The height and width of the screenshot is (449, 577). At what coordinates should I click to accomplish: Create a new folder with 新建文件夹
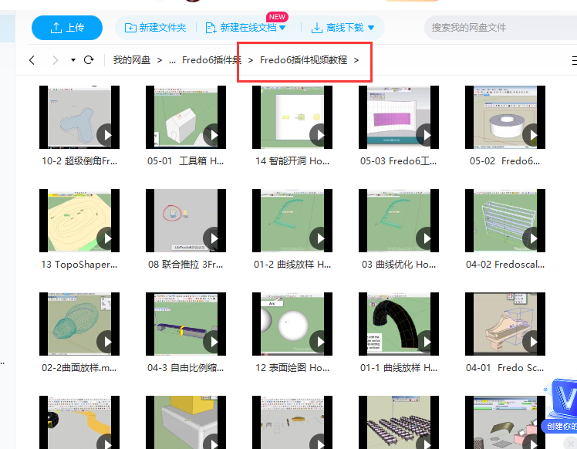tap(155, 28)
